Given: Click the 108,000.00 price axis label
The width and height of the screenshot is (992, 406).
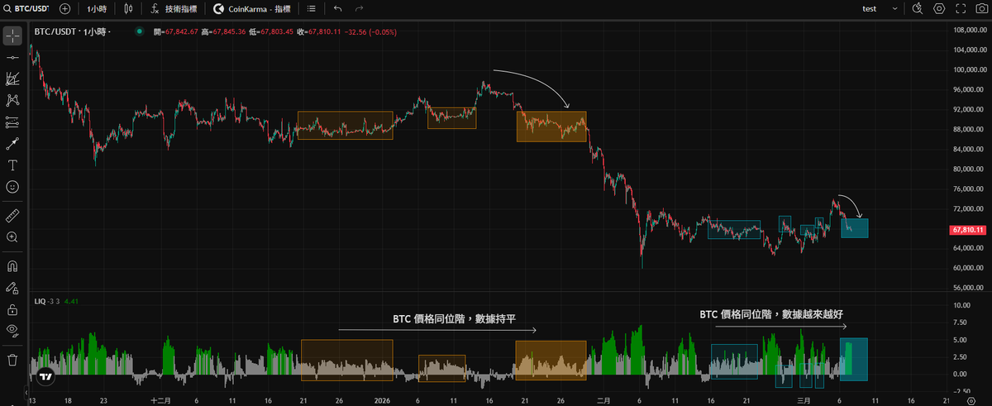Looking at the screenshot, I should point(971,30).
